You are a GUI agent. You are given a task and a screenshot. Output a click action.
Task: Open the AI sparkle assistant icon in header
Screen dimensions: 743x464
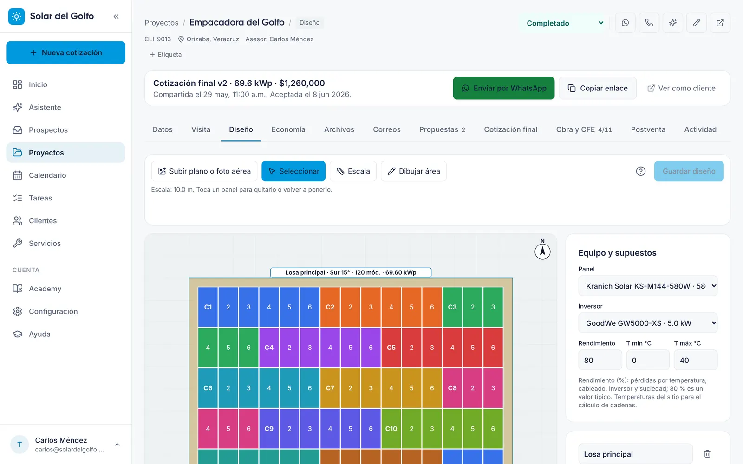[x=672, y=23]
